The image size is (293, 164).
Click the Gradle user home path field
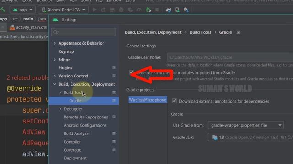pos(230,57)
